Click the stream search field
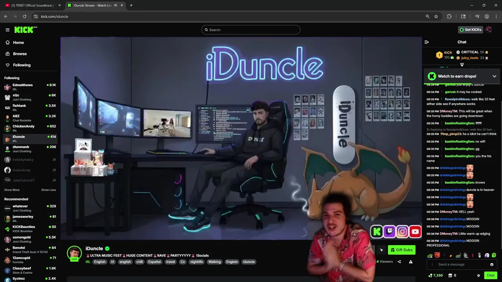The height and width of the screenshot is (282, 502). pyautogui.click(x=251, y=30)
